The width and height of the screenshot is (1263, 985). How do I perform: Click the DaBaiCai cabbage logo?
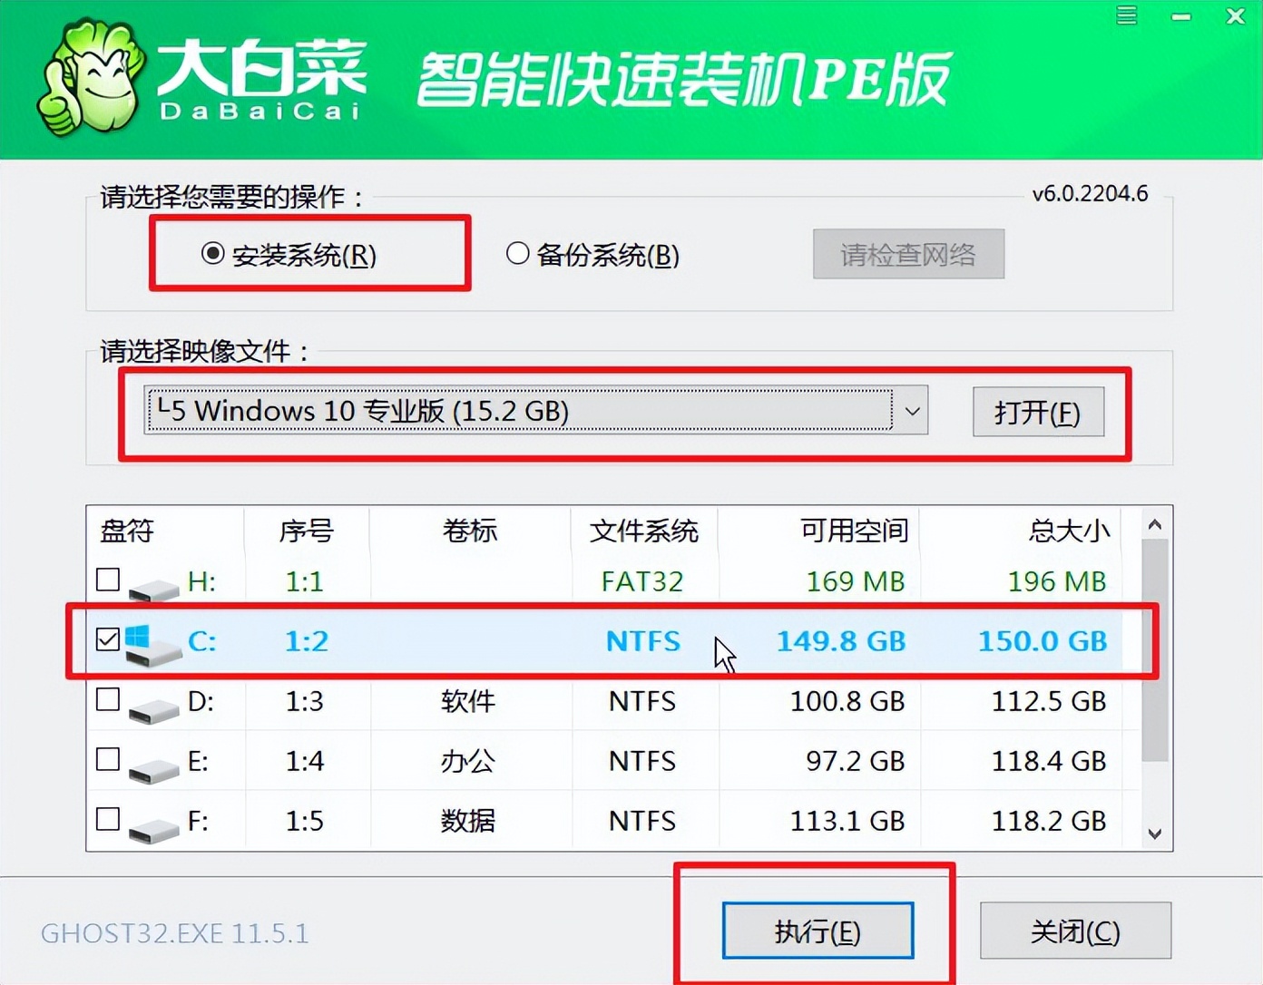(91, 80)
